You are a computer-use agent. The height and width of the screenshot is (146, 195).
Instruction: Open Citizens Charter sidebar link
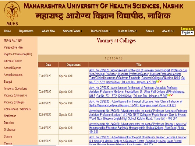13,61
